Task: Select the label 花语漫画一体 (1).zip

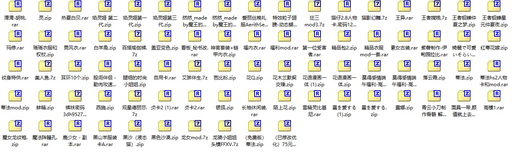Action: [314, 81]
